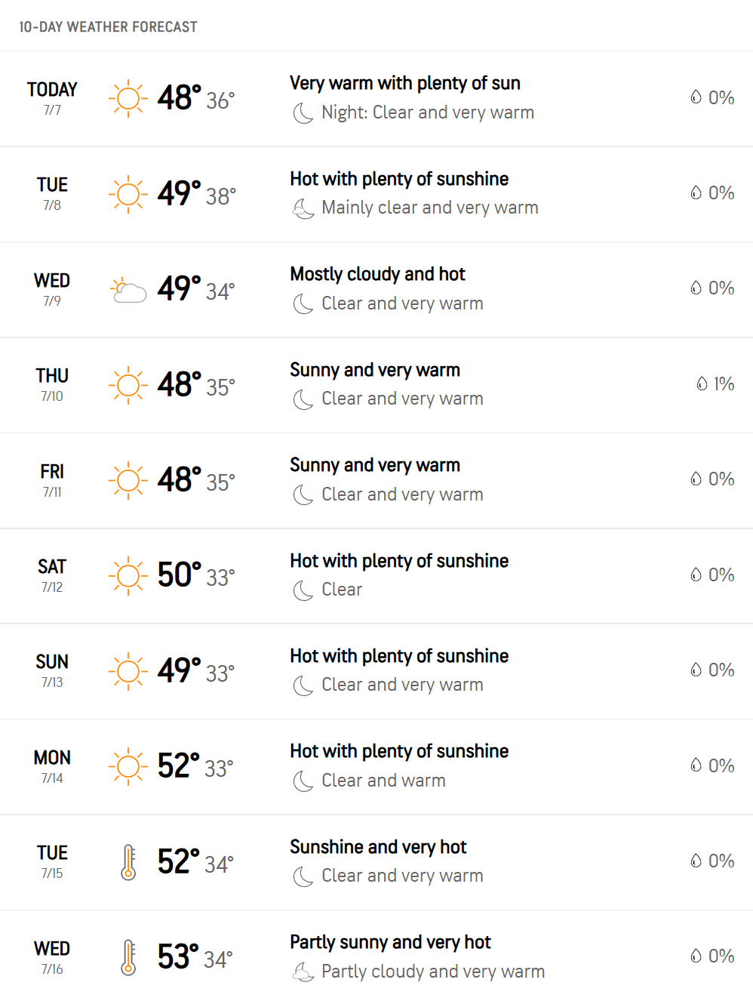The height and width of the screenshot is (1001, 753).
Task: Select the FRI 7/11 day label
Action: click(52, 480)
